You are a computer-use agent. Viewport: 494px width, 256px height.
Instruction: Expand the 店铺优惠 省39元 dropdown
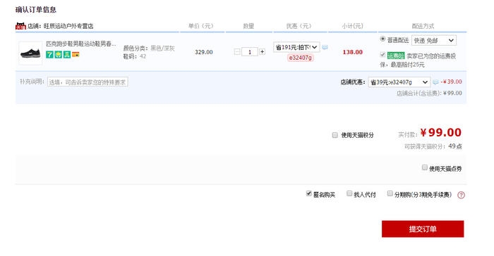point(399,82)
